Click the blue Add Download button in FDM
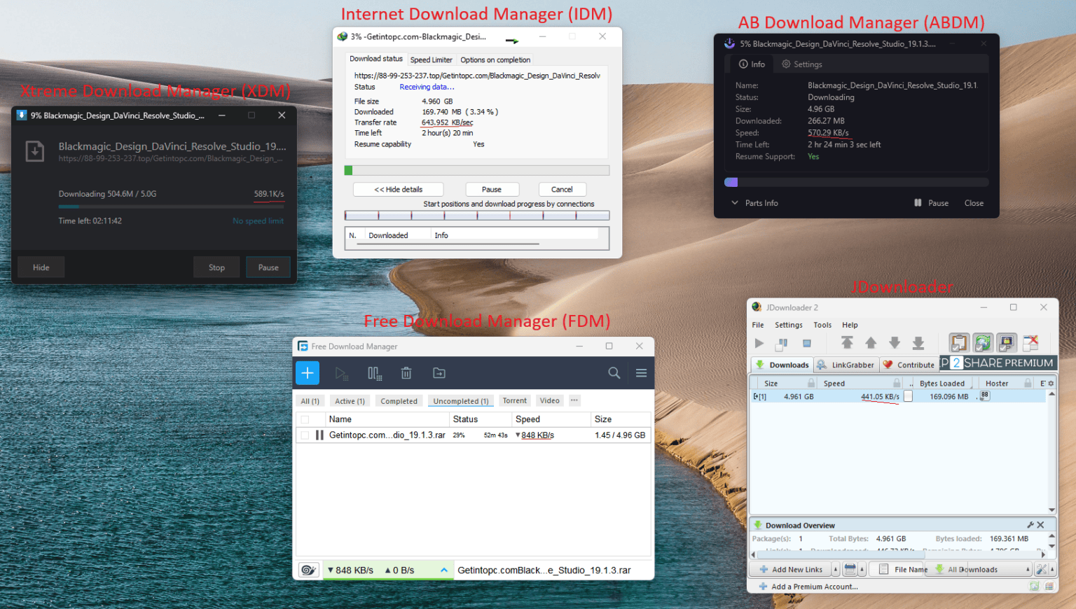Screen dimensions: 1076x609 [x=307, y=372]
